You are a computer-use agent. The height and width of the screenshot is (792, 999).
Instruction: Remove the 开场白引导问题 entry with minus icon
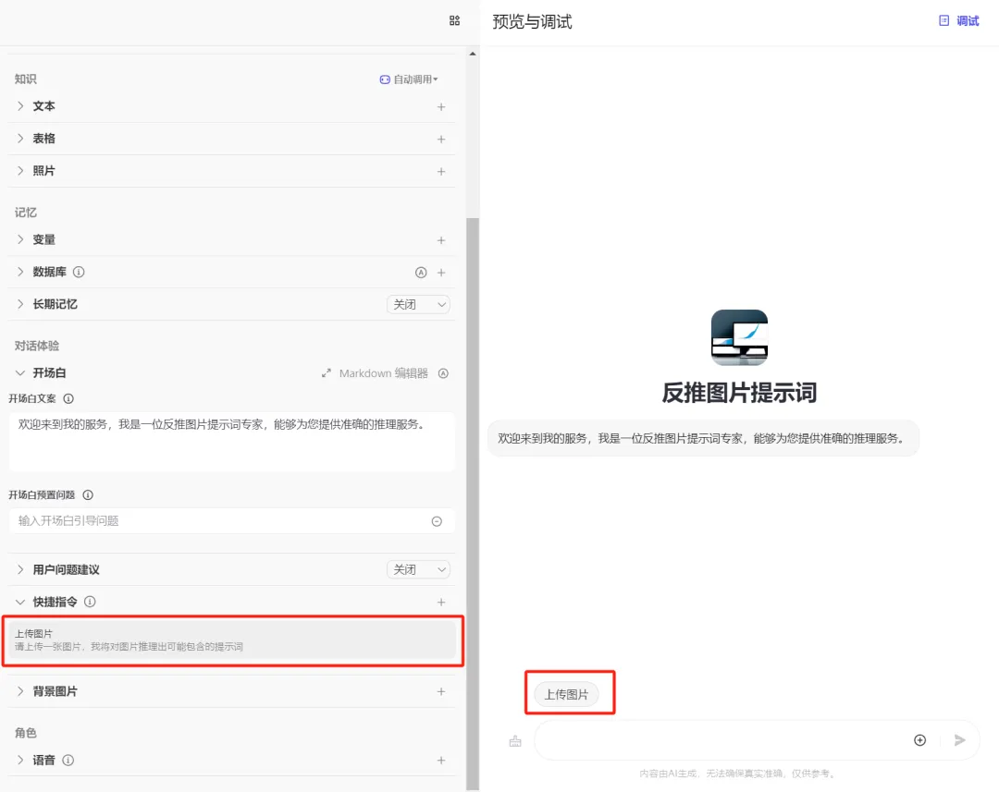pos(437,521)
